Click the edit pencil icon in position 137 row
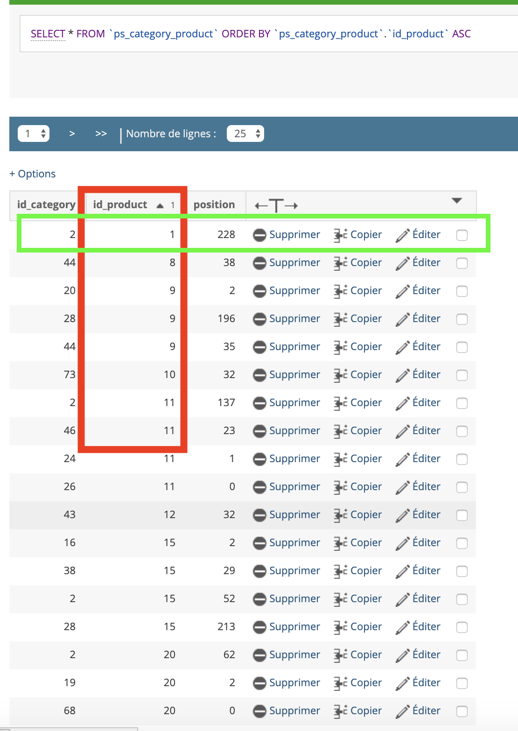The height and width of the screenshot is (731, 518). 402,403
